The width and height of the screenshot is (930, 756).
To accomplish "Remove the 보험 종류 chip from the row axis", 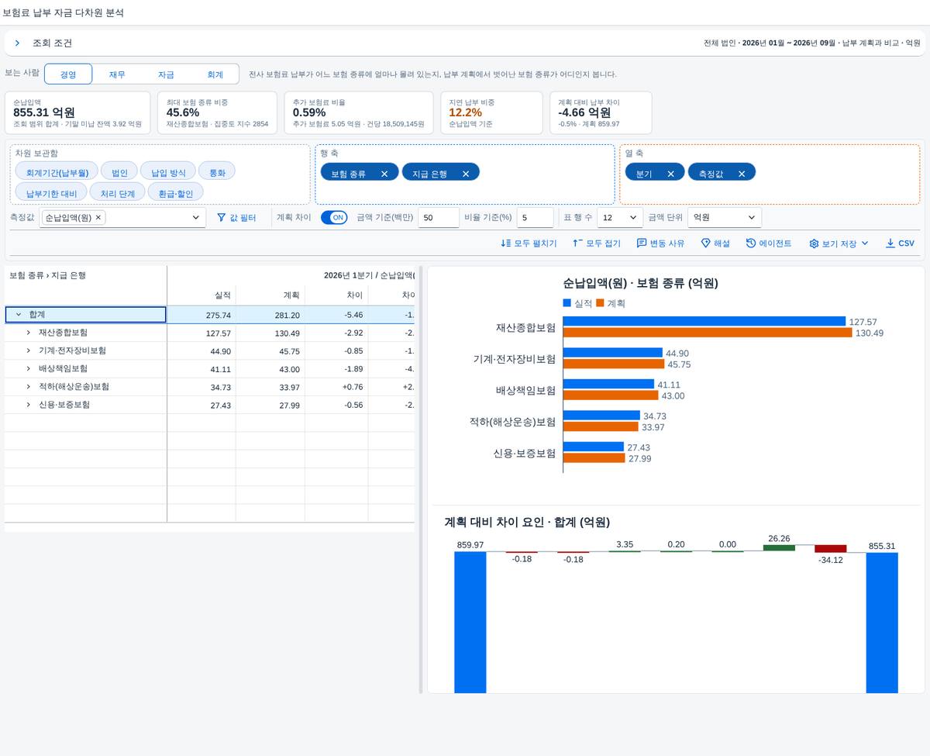I will (384, 174).
